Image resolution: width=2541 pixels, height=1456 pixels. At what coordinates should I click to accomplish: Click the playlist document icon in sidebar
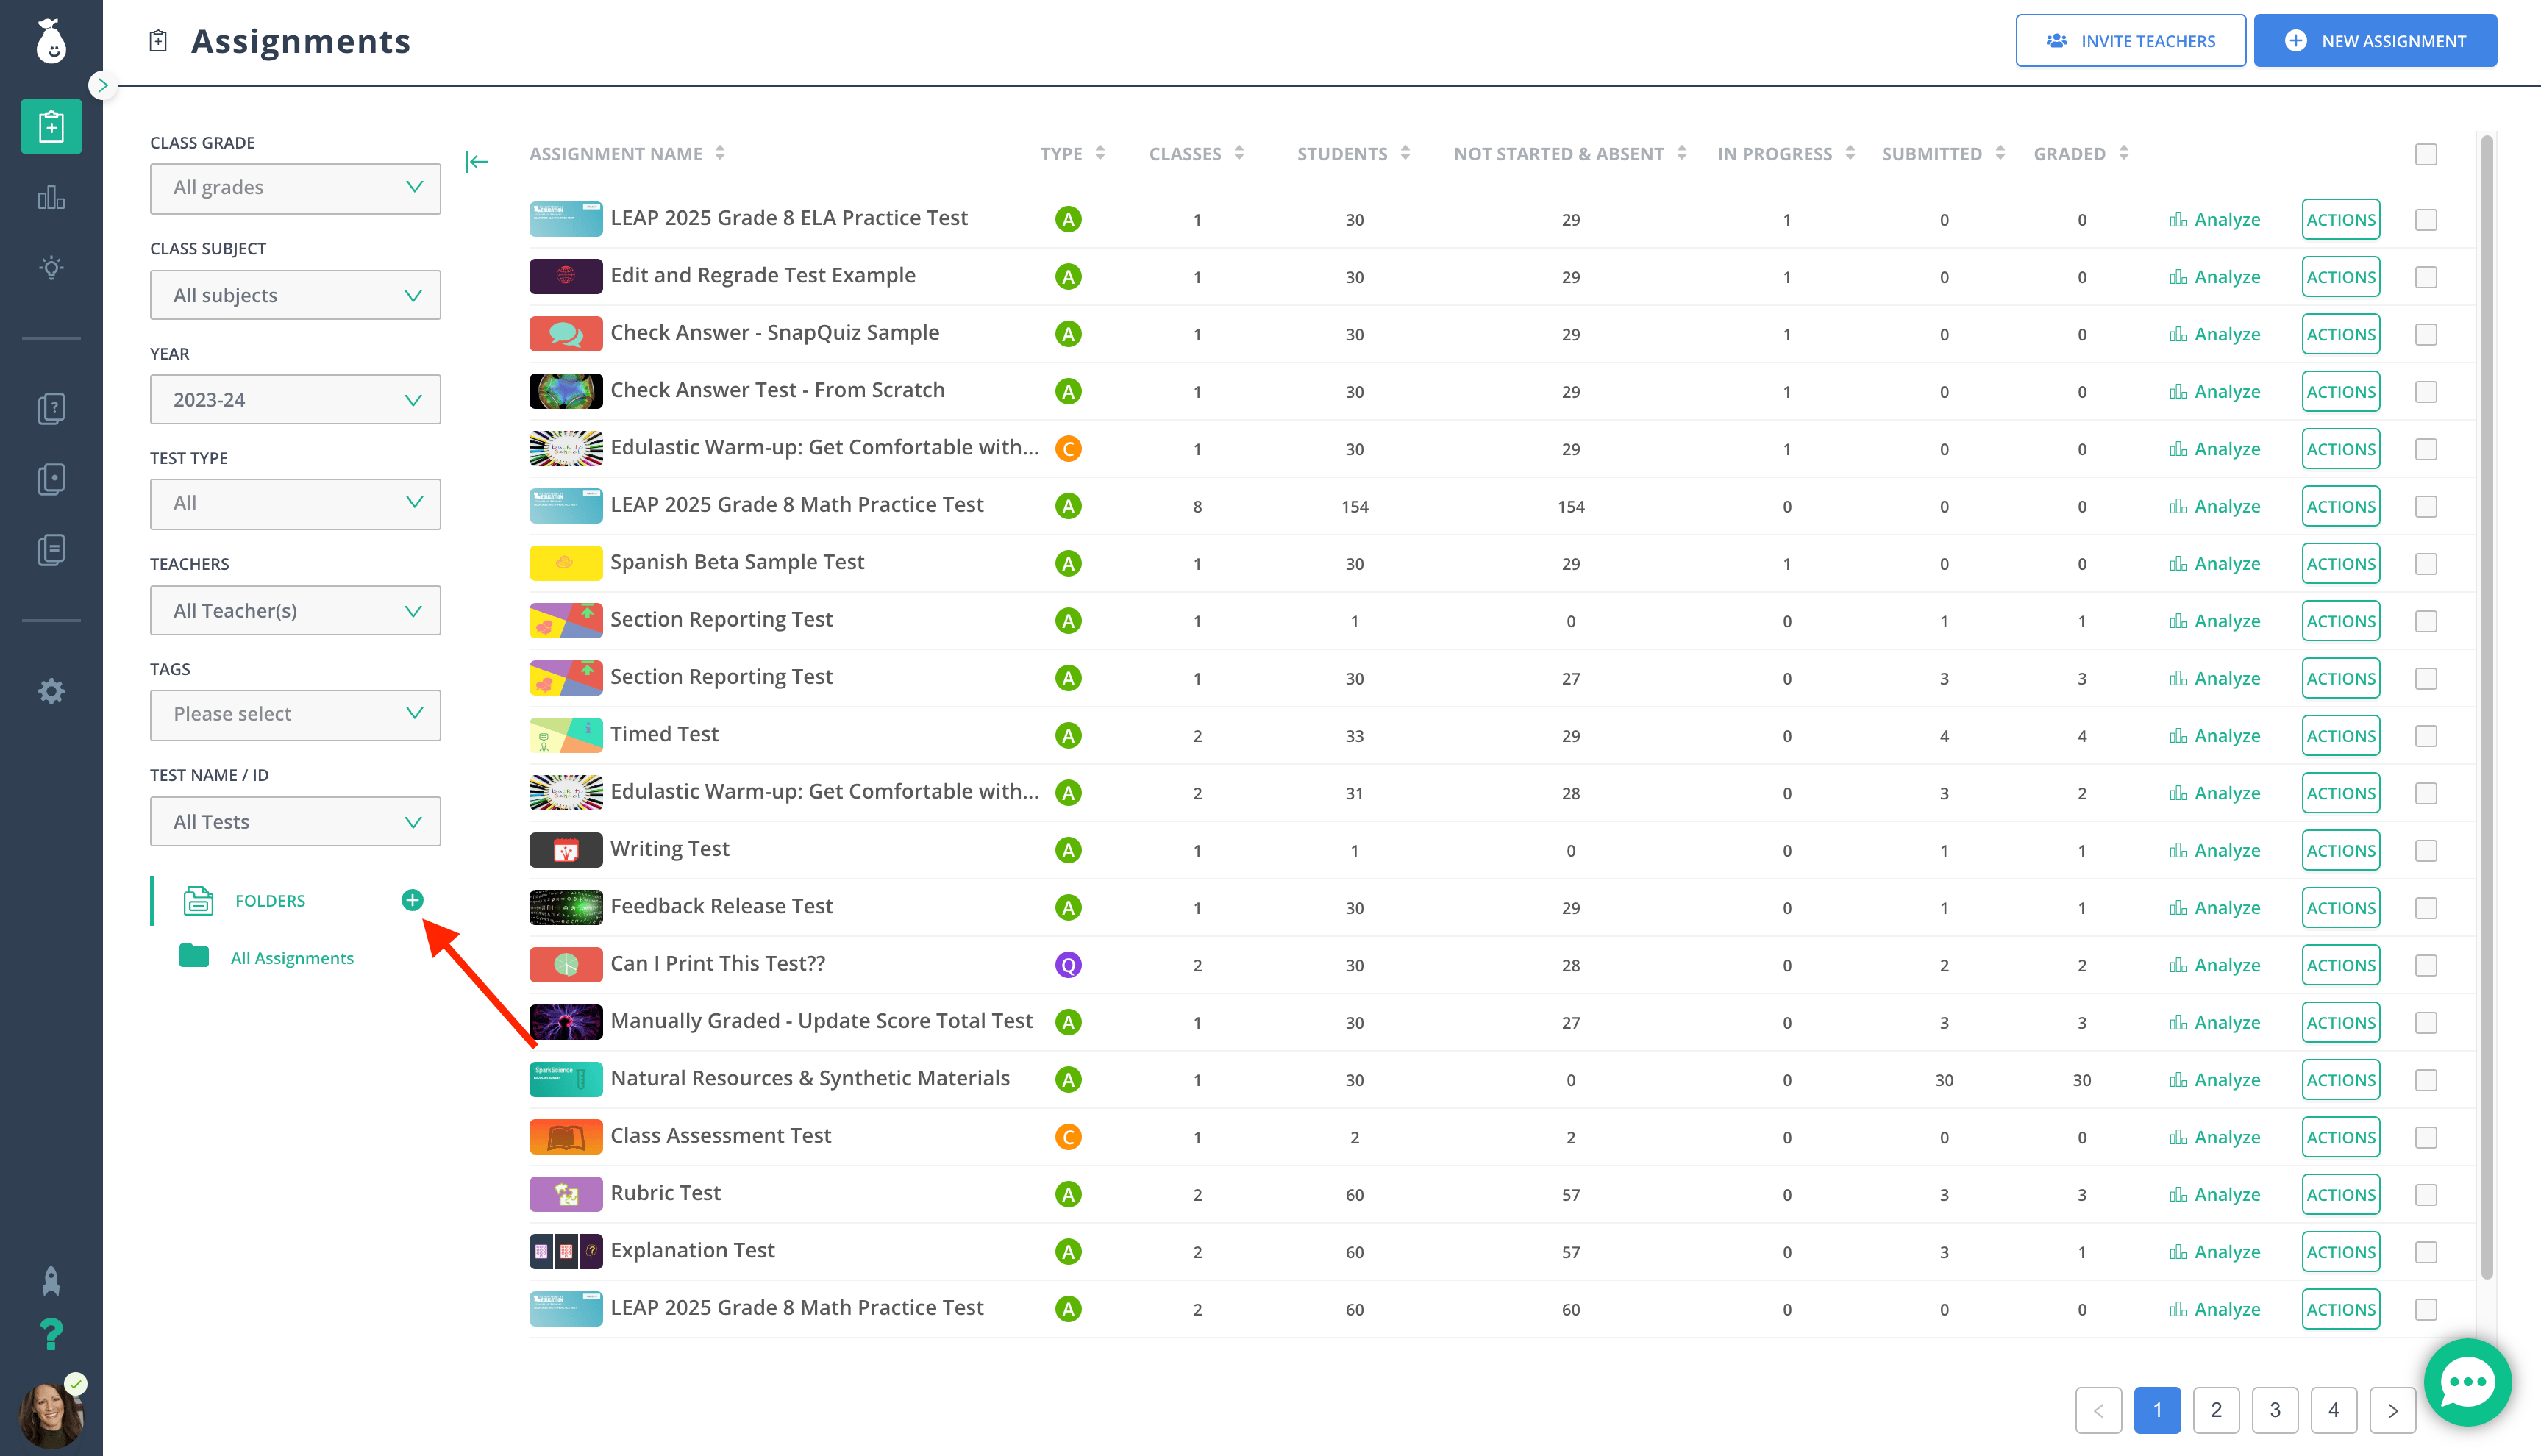tap(51, 479)
